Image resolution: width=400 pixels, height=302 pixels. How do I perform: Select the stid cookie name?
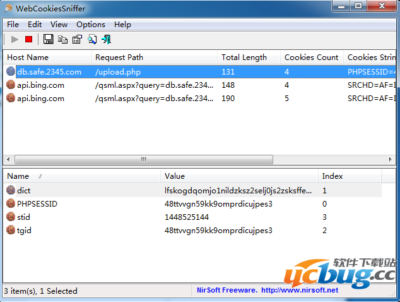(23, 217)
